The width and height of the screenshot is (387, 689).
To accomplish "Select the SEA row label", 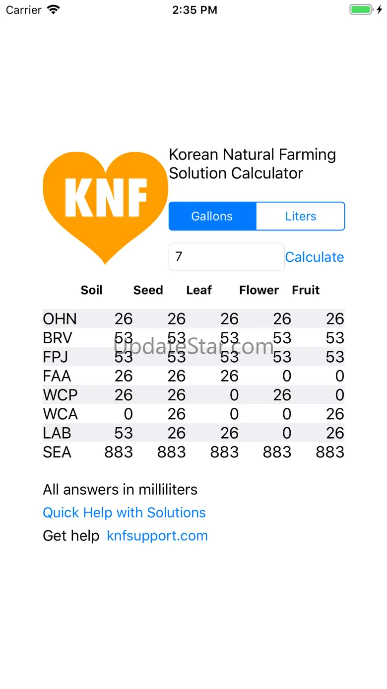I will click(57, 452).
